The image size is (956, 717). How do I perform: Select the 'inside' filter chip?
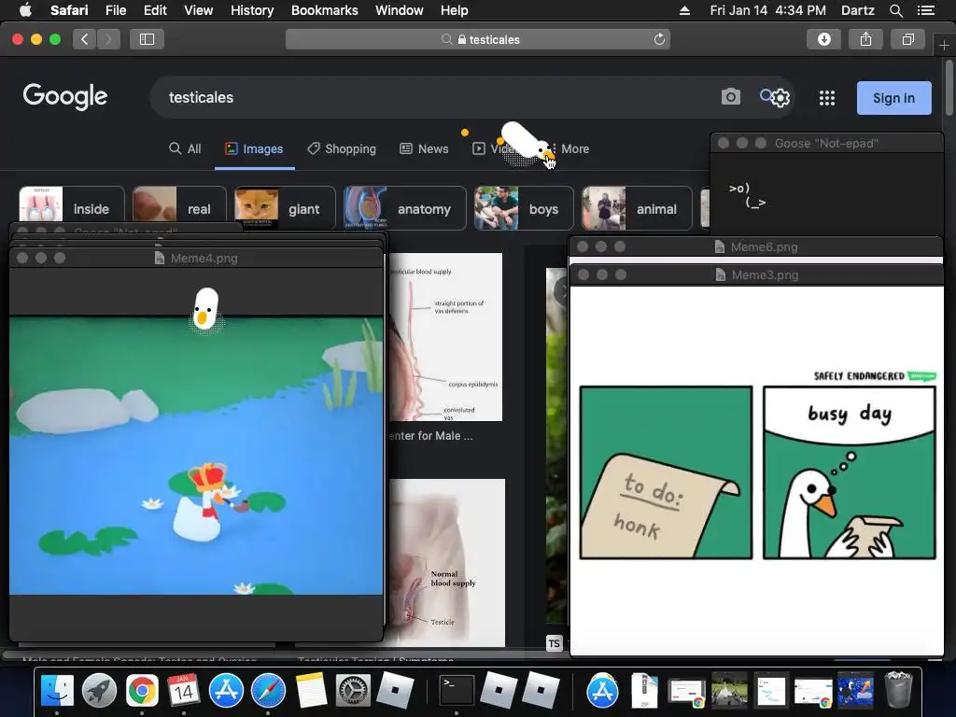71,208
